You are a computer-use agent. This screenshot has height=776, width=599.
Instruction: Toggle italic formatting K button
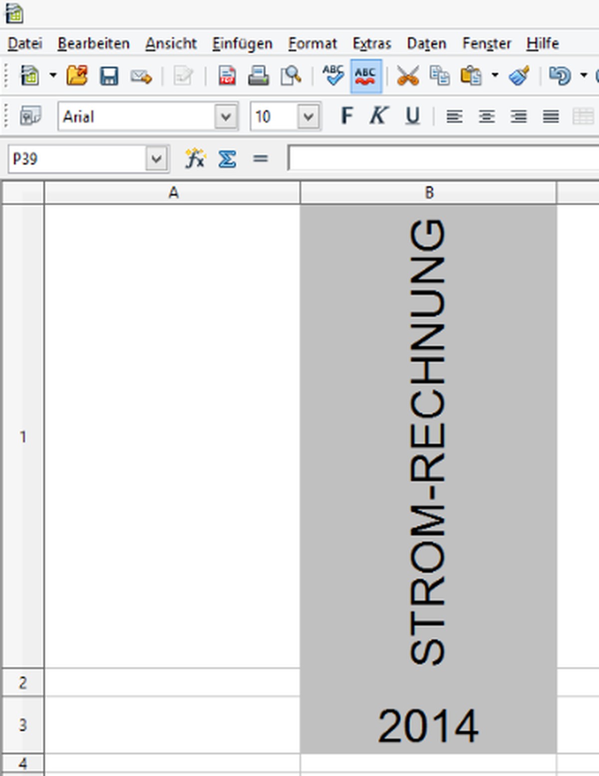coord(378,116)
